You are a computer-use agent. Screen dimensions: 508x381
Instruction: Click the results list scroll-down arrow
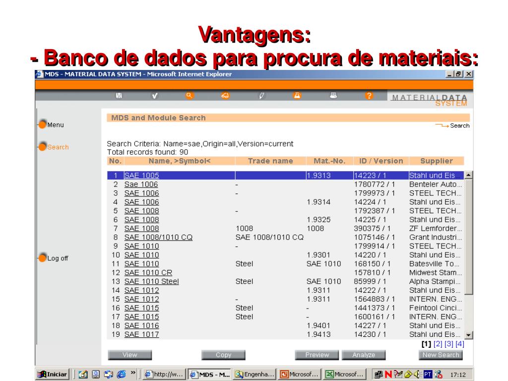point(468,335)
